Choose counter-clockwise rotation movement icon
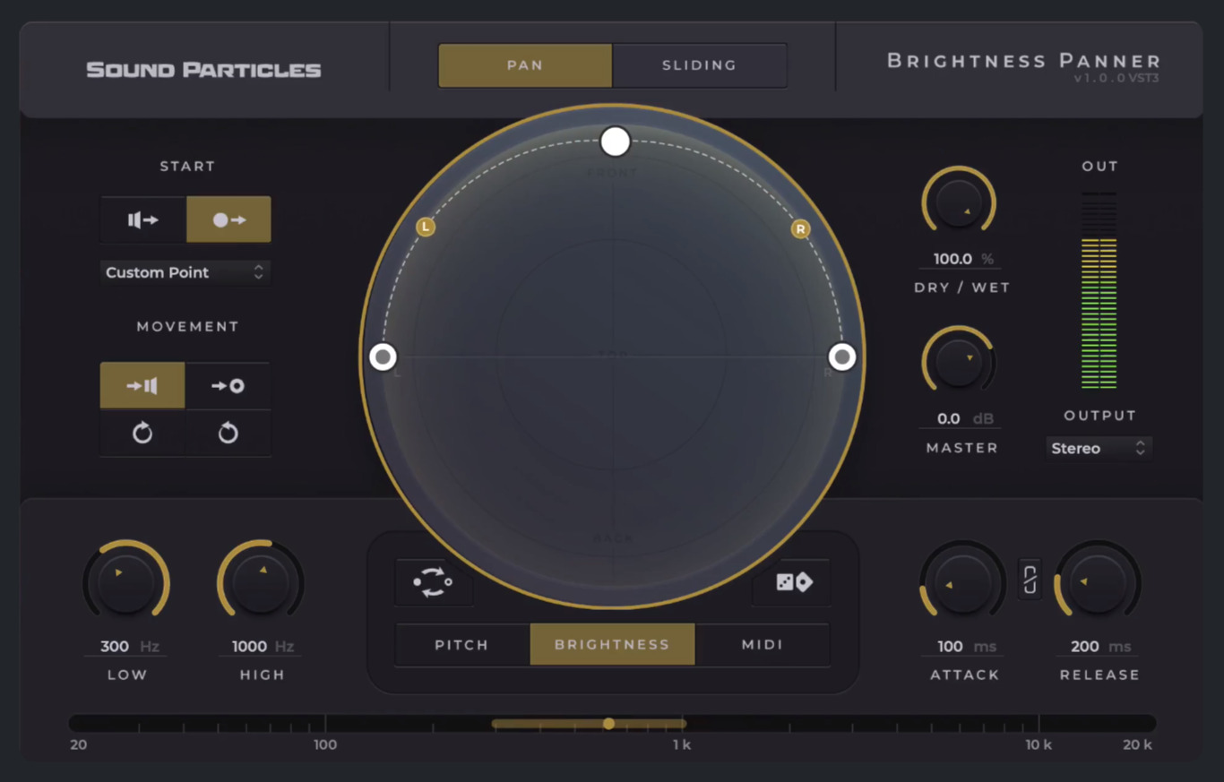This screenshot has width=1224, height=782. [228, 434]
